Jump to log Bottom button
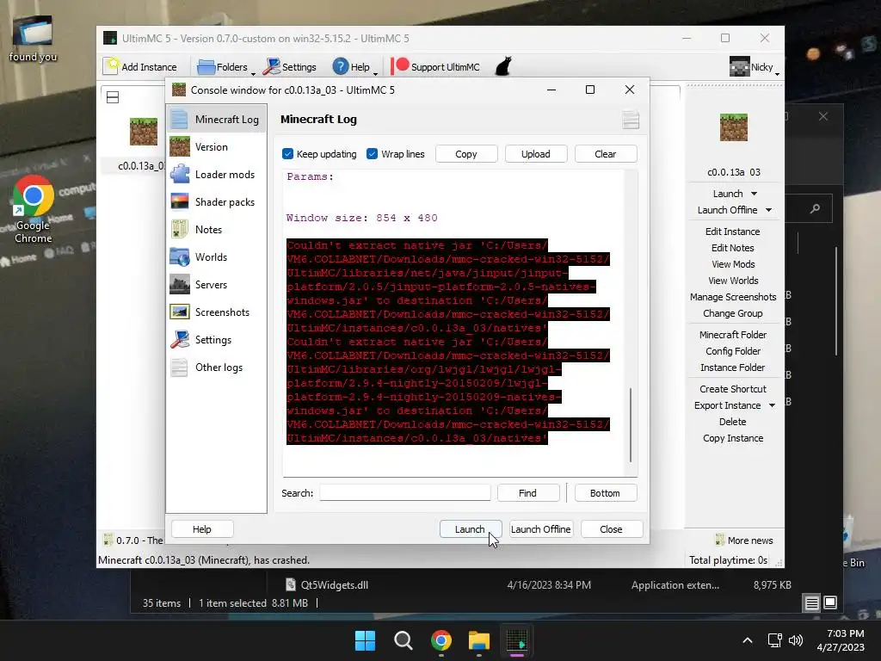881x661 pixels. point(605,493)
